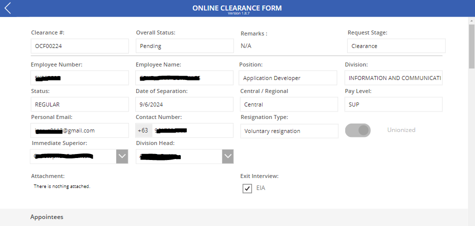Click the Employee Name field
The height and width of the screenshot is (226, 475).
point(184,78)
